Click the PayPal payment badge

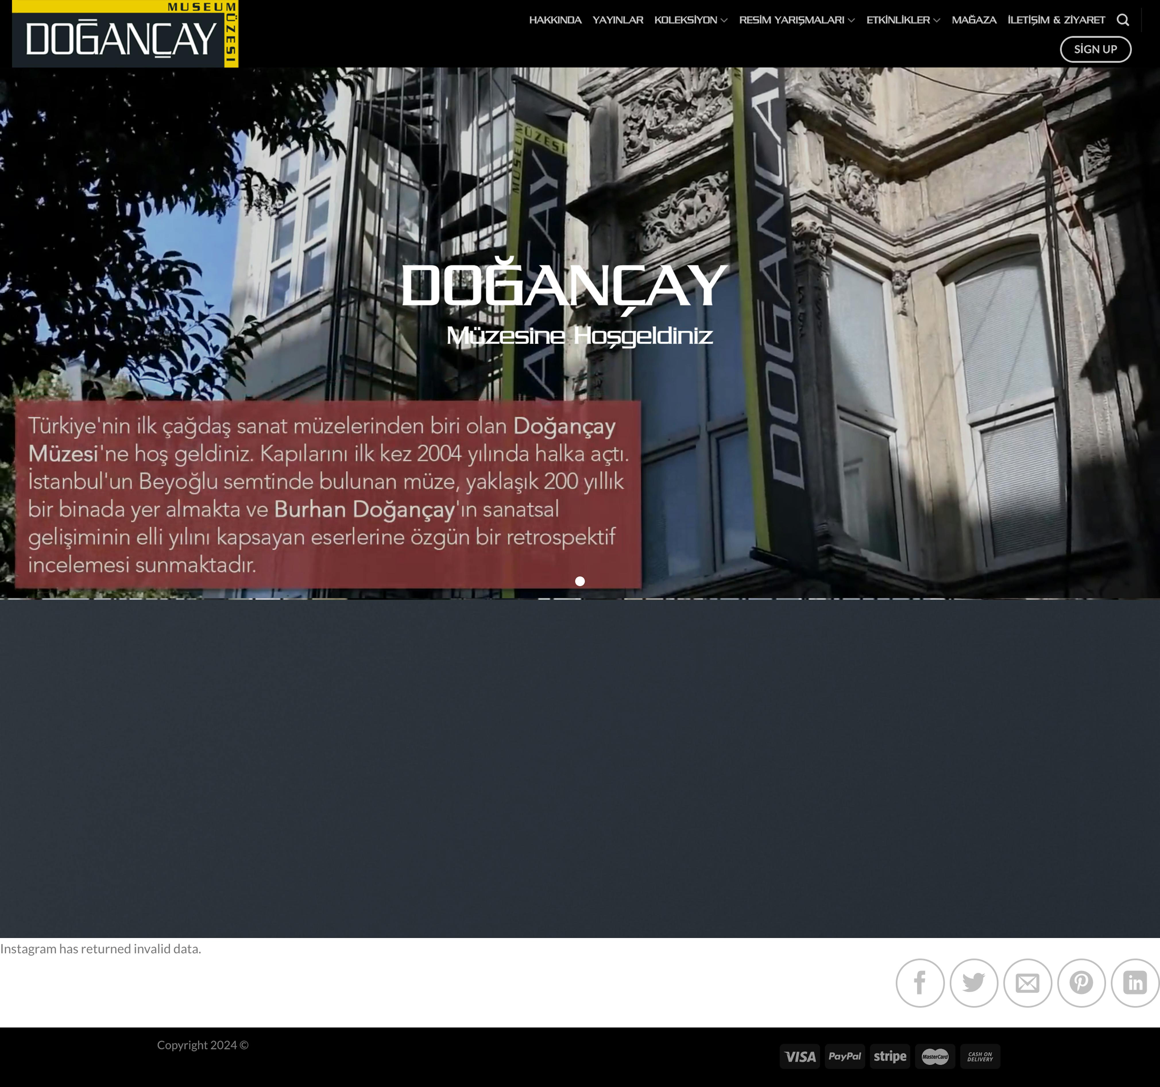tap(845, 1056)
